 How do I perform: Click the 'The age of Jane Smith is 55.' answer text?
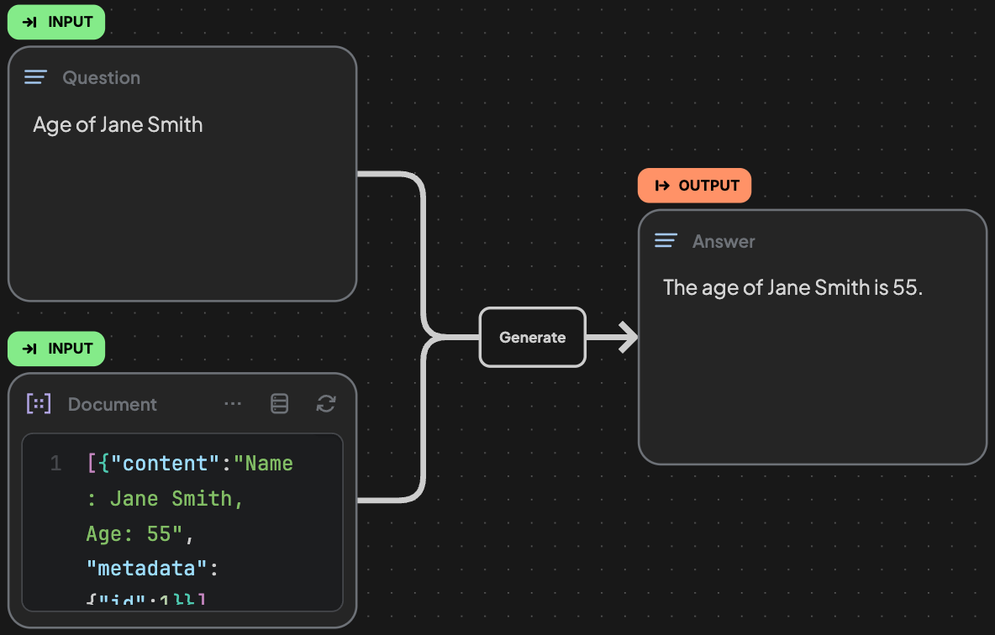point(792,287)
